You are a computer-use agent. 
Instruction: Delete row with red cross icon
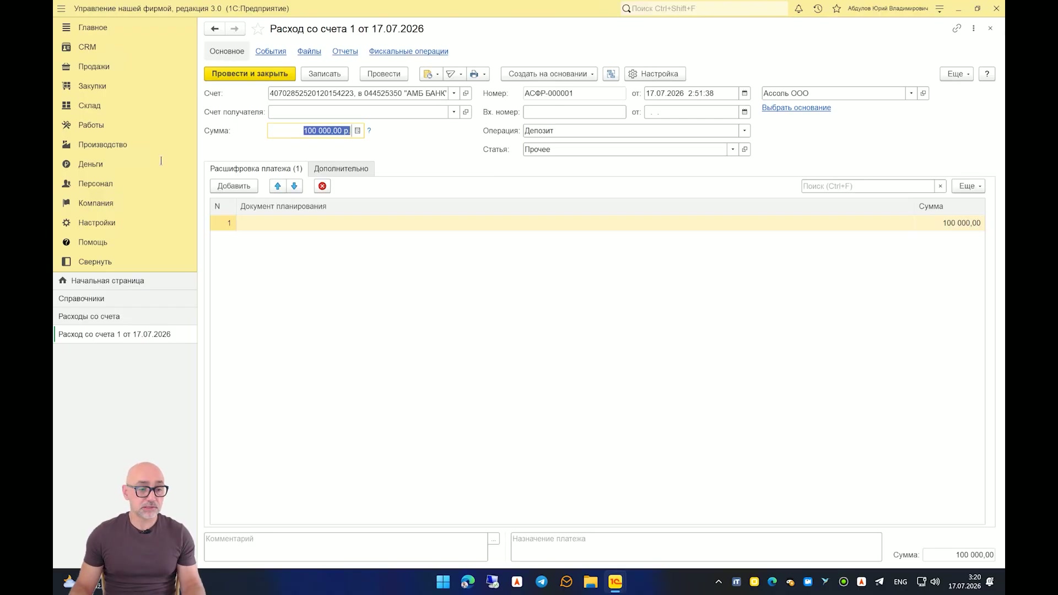coord(322,186)
